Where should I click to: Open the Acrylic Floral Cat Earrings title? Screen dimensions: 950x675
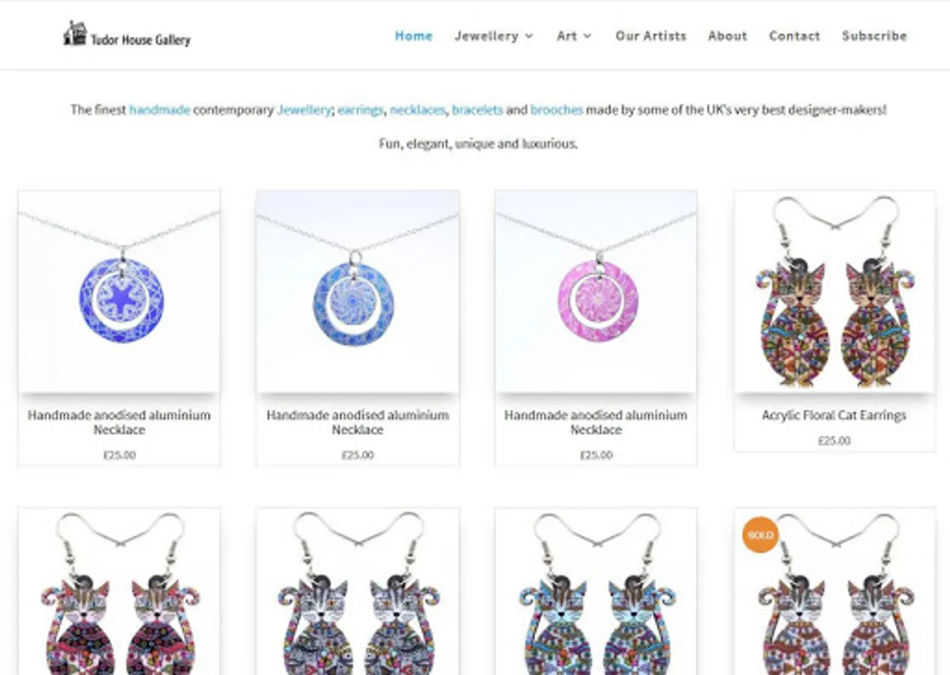[x=834, y=415]
